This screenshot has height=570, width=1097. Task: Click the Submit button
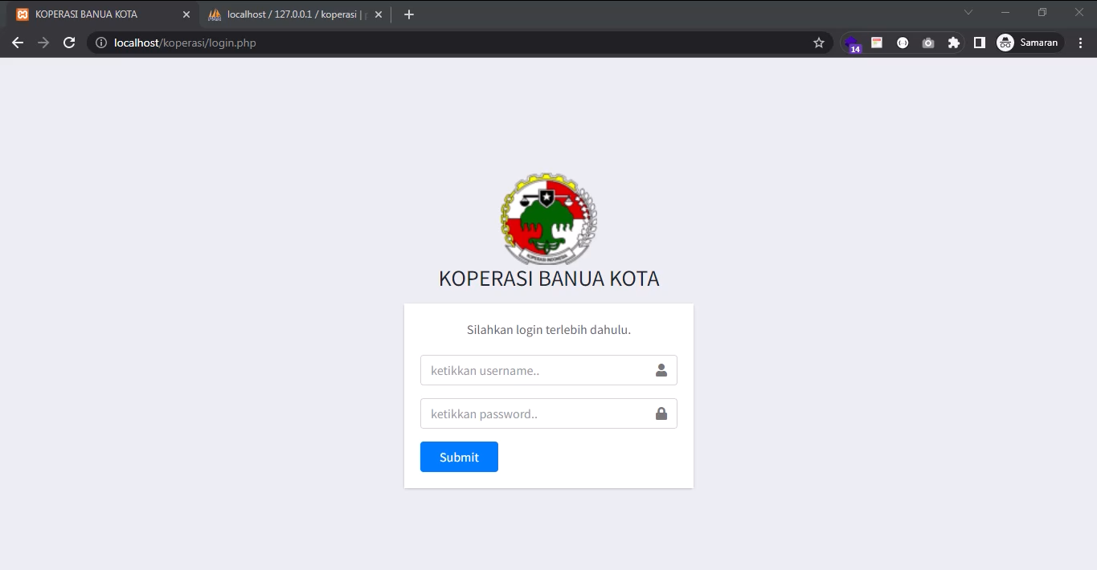click(x=459, y=457)
